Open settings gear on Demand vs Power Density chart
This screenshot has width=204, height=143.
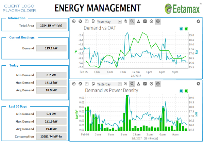(198, 84)
